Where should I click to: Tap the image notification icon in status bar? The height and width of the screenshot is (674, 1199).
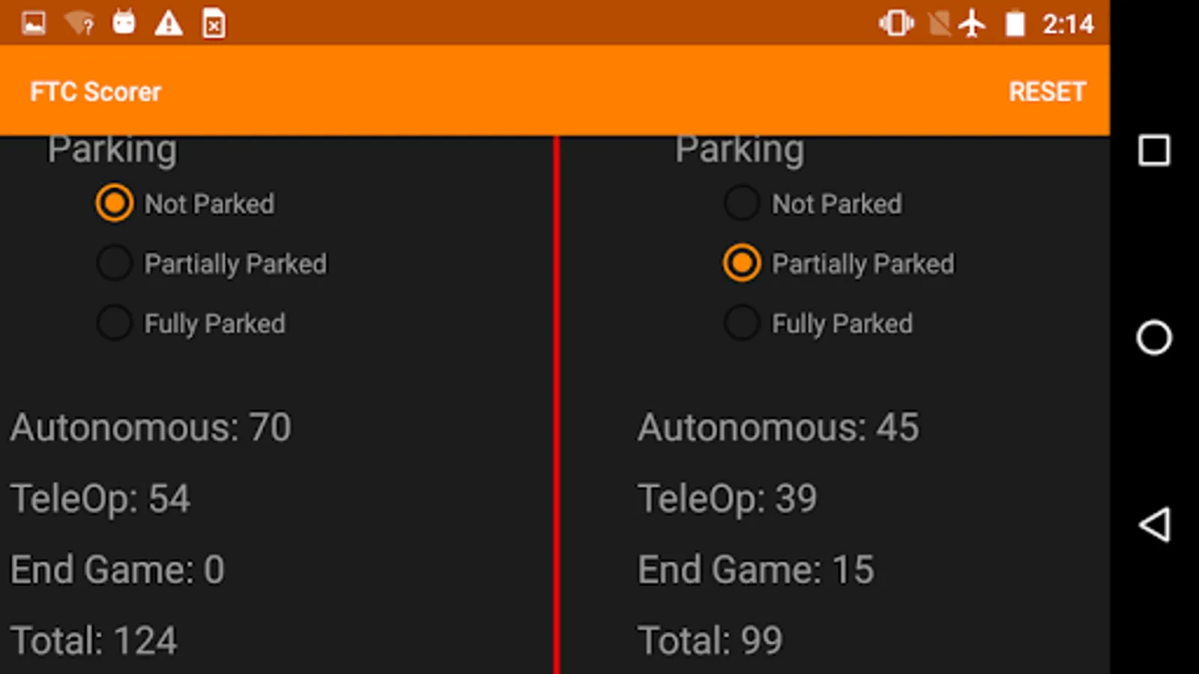click(34, 24)
